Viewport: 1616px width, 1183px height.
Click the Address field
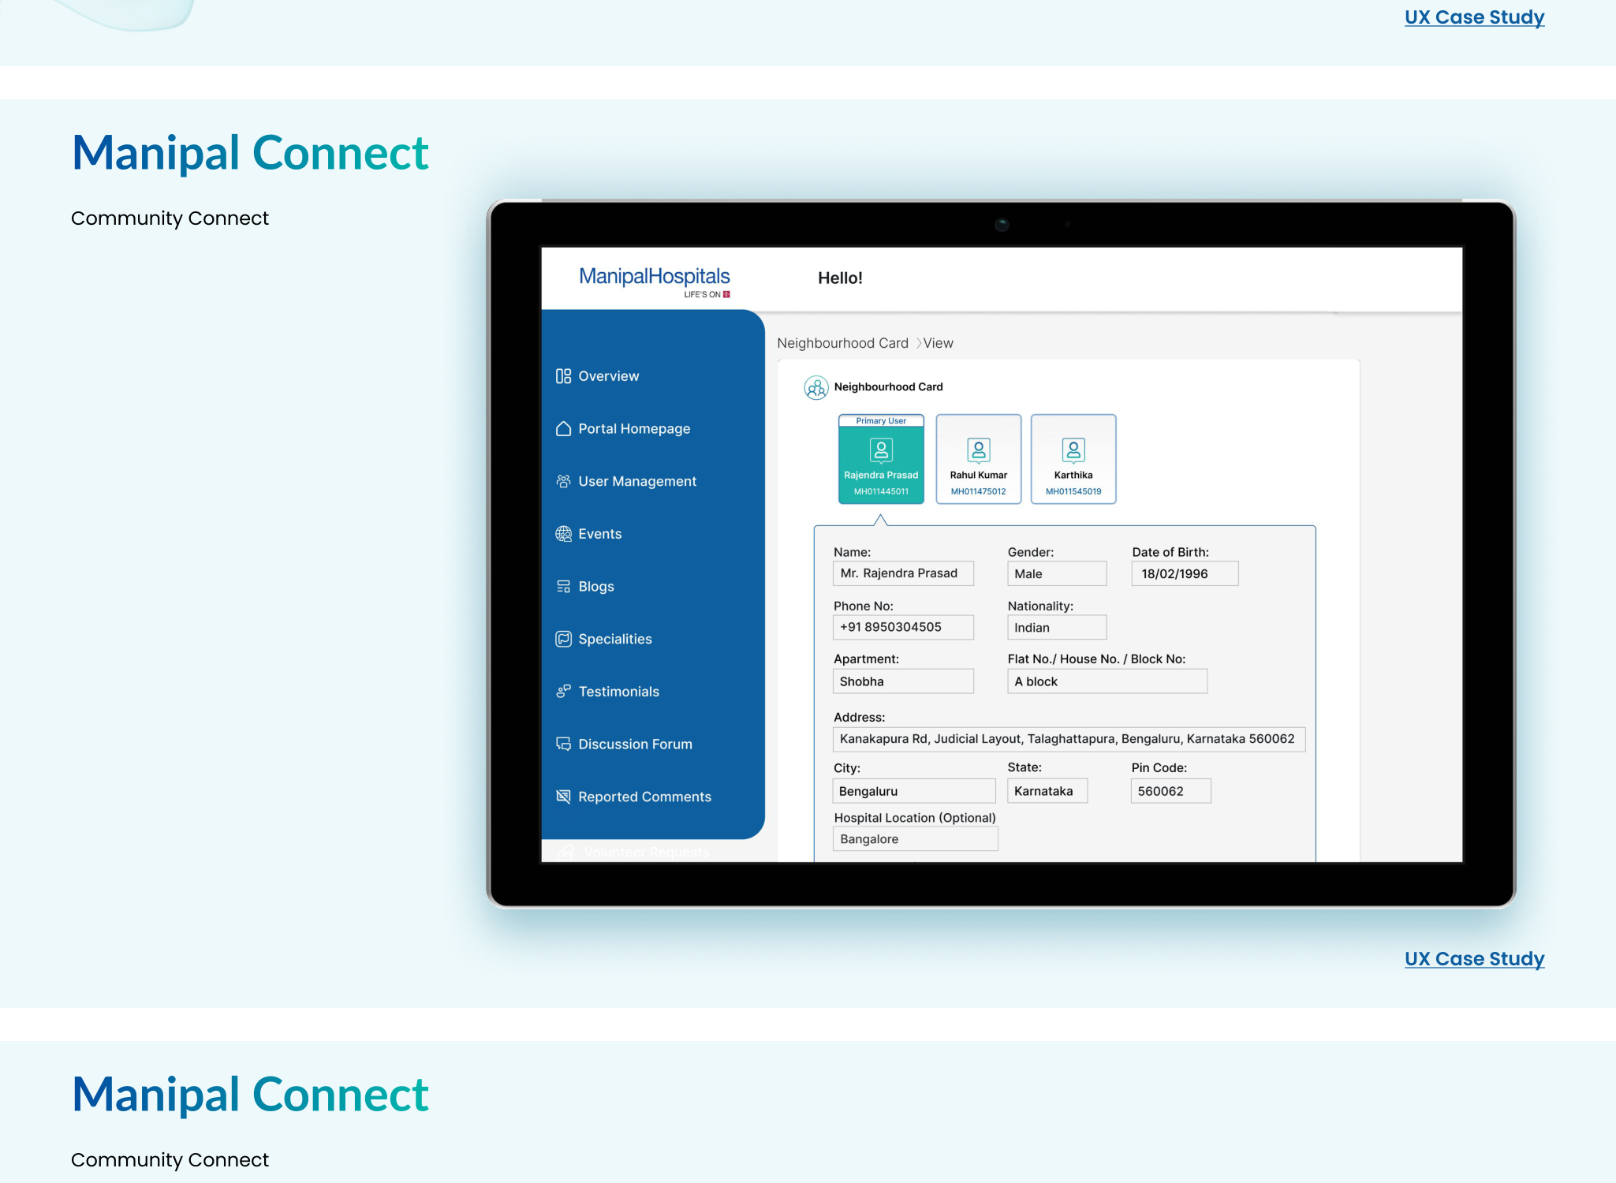click(x=1069, y=739)
